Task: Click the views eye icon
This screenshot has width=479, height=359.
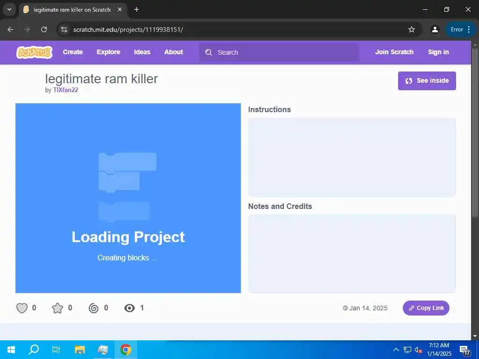Action: click(x=130, y=308)
